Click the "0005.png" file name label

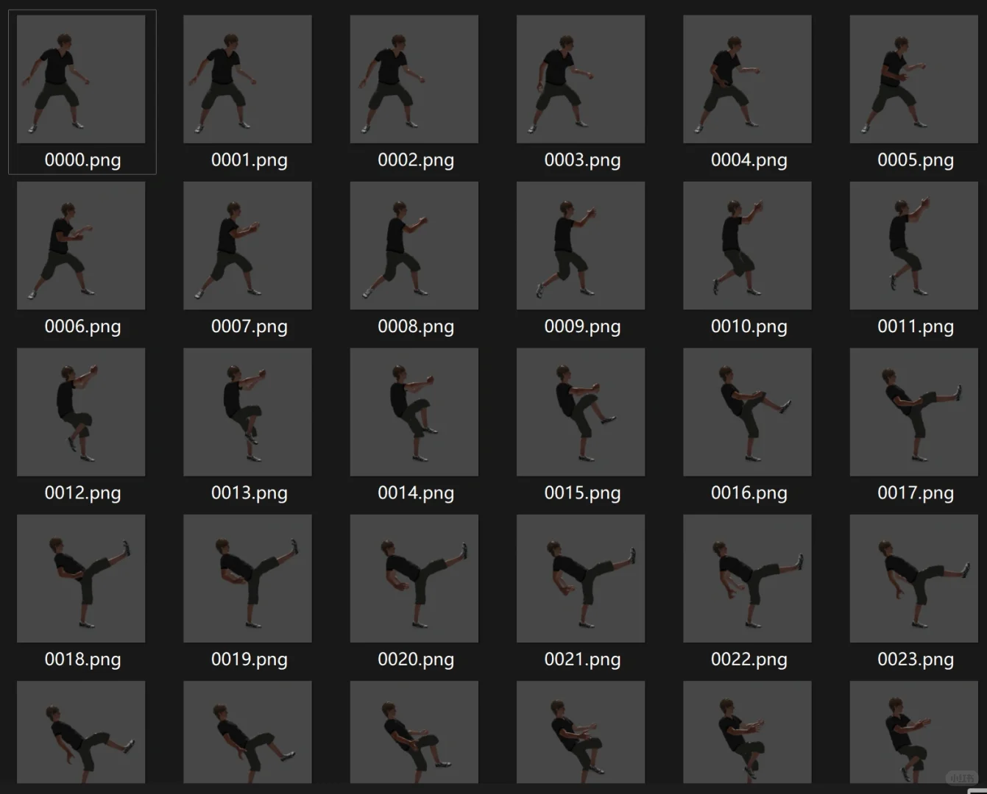(916, 160)
